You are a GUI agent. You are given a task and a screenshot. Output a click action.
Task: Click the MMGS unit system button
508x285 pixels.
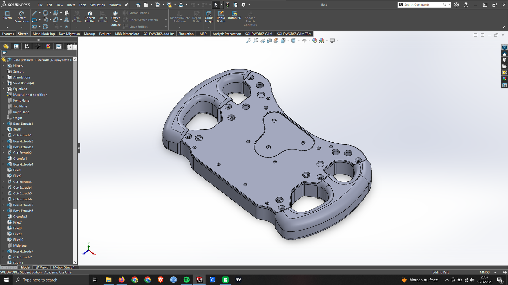point(485,272)
